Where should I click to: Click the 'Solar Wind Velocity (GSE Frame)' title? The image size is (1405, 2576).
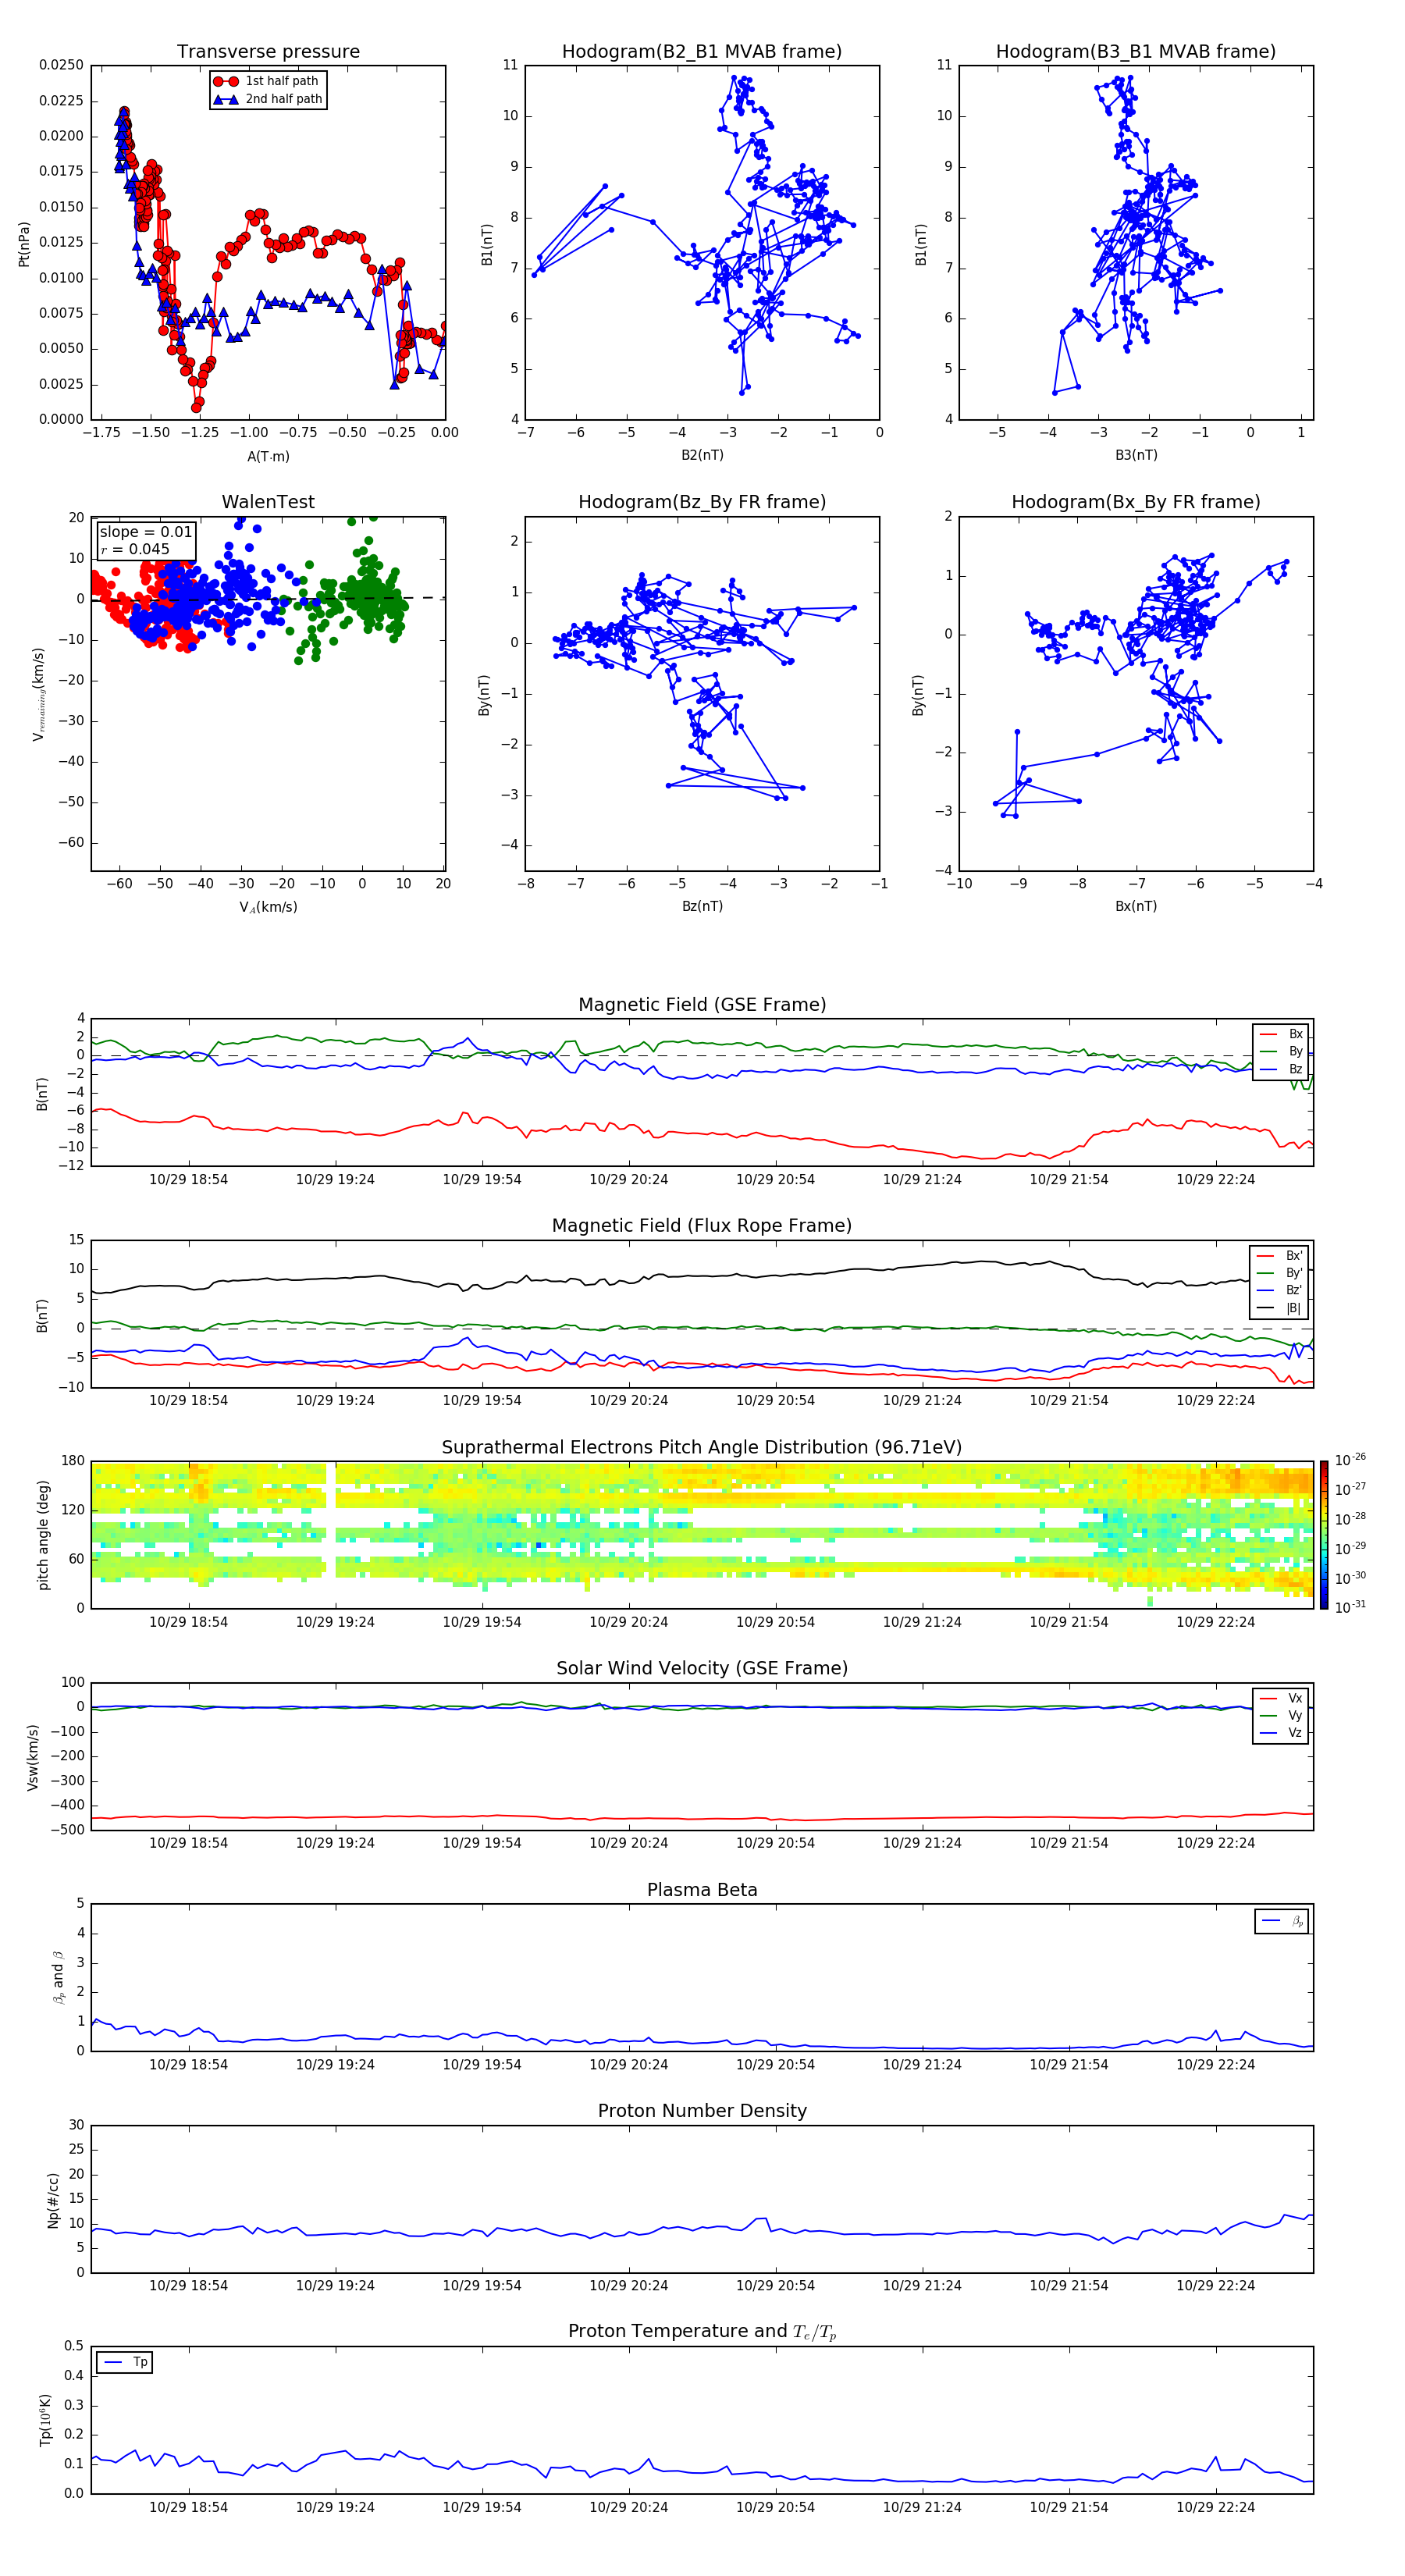[702, 1668]
